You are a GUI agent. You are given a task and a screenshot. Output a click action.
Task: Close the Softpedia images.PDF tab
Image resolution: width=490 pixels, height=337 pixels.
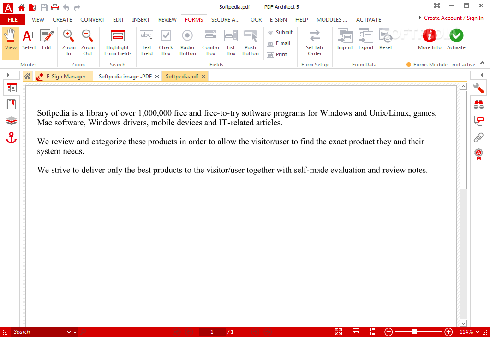[157, 77]
